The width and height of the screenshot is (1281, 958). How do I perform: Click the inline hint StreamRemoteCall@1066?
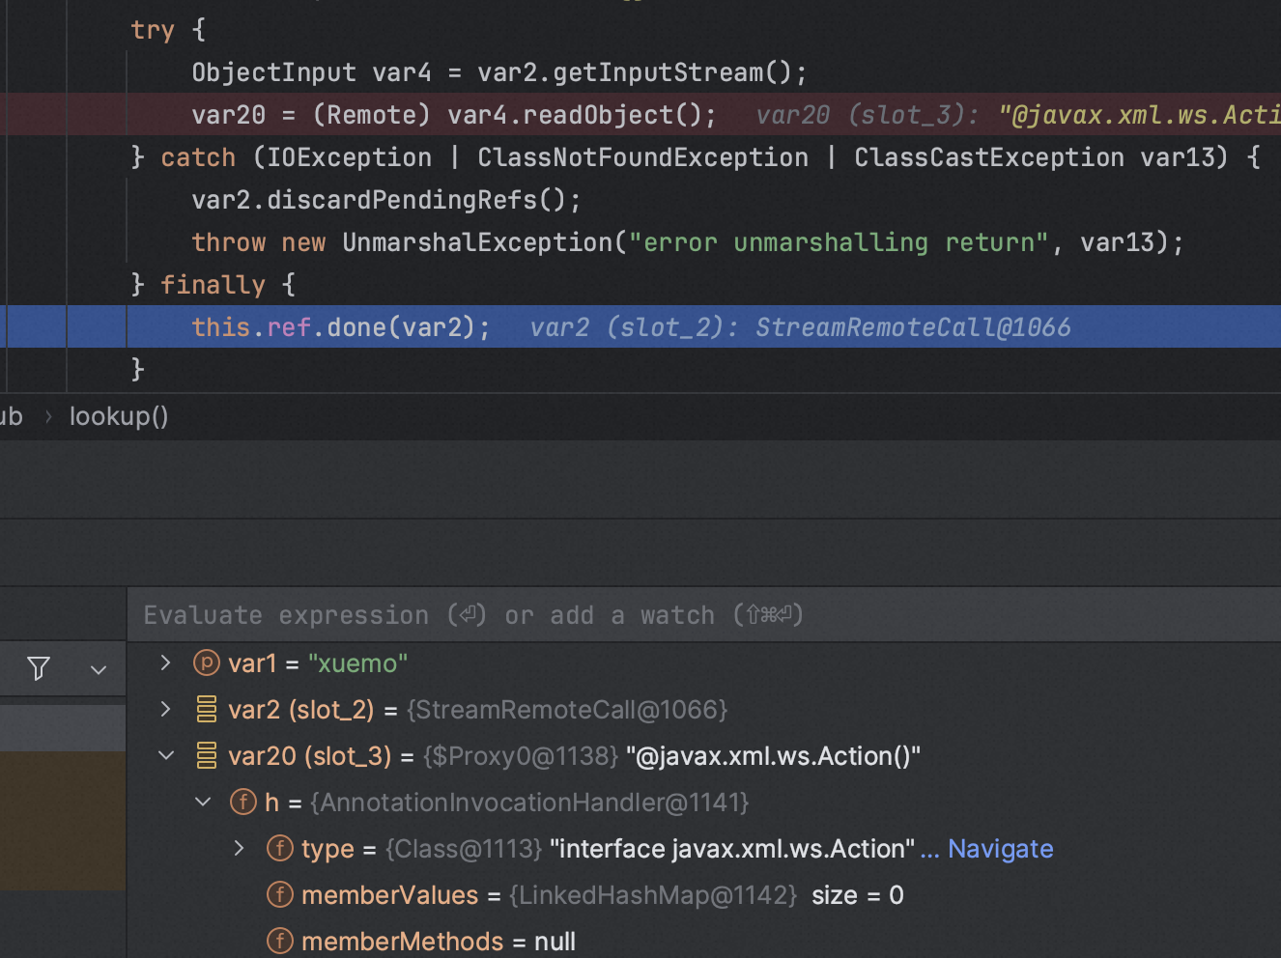click(913, 327)
